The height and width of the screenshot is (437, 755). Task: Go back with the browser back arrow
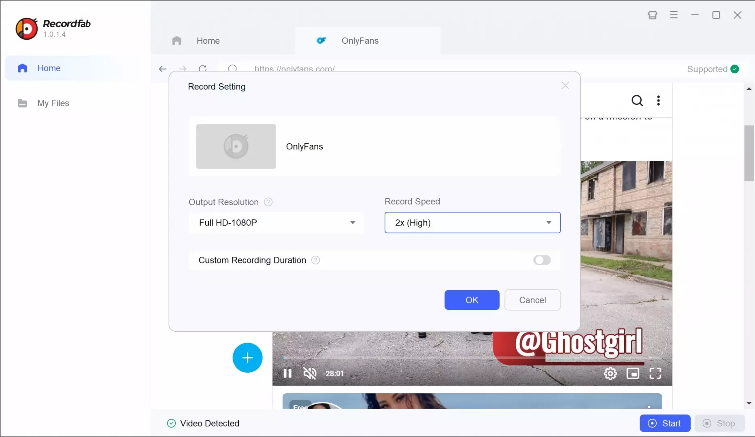pyautogui.click(x=163, y=69)
